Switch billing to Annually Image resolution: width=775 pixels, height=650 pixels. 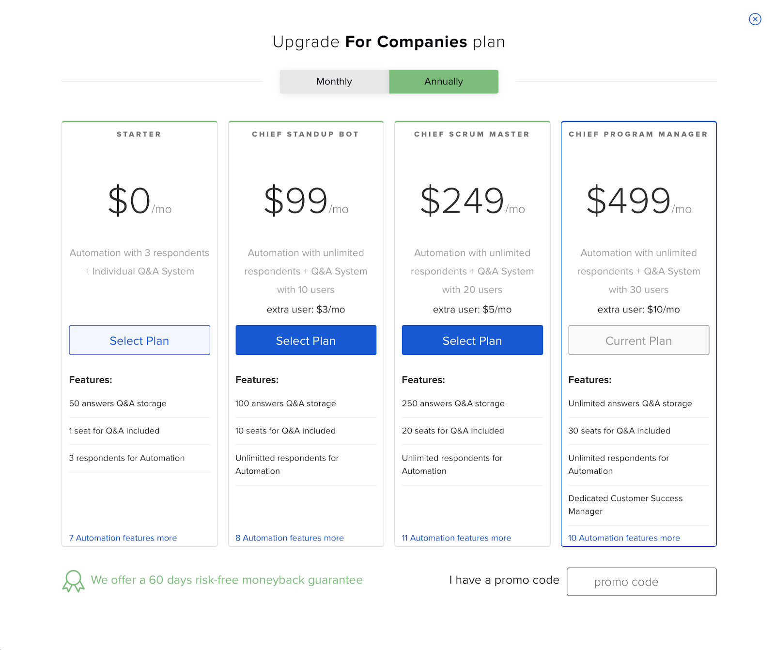[444, 81]
